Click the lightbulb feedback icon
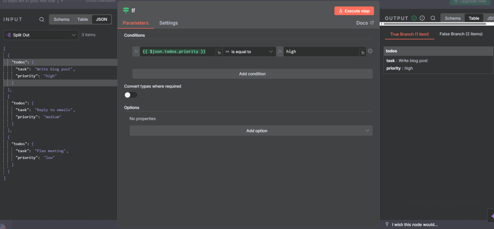 (x=387, y=224)
